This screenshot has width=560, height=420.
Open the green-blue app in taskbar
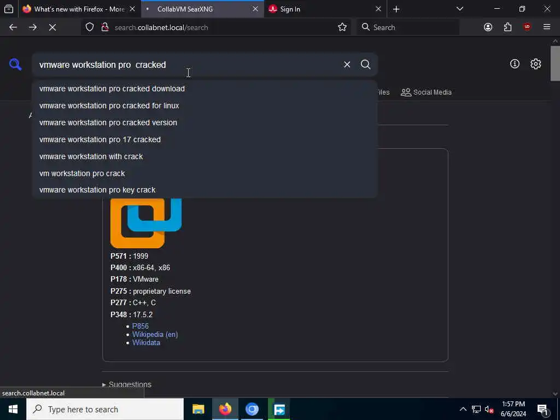point(279,409)
